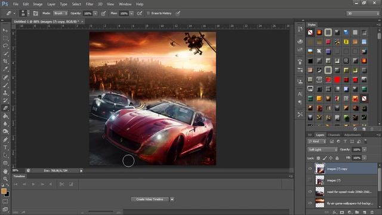The width and height of the screenshot is (382, 215).
Task: Enable the Erase to History checkbox
Action: tap(148, 13)
